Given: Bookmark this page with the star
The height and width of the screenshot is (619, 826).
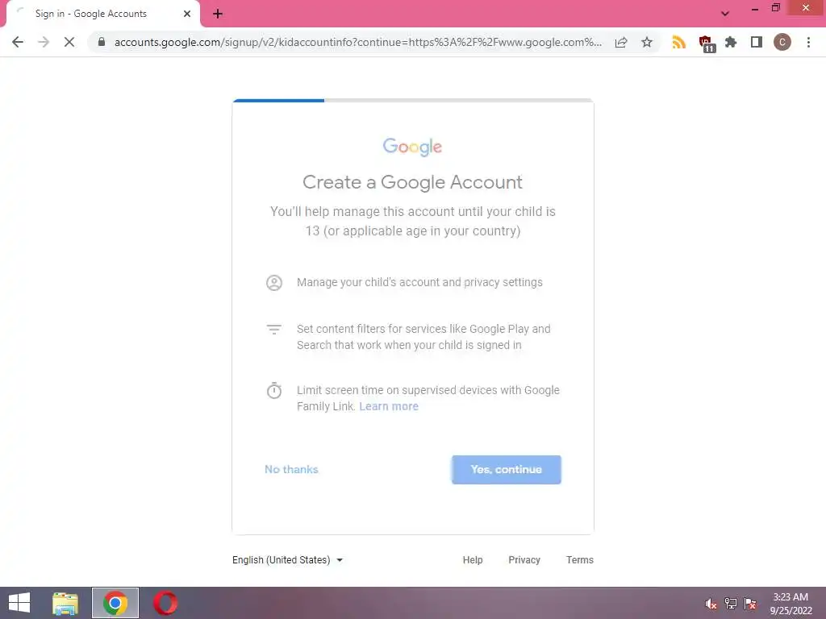Looking at the screenshot, I should [x=647, y=42].
